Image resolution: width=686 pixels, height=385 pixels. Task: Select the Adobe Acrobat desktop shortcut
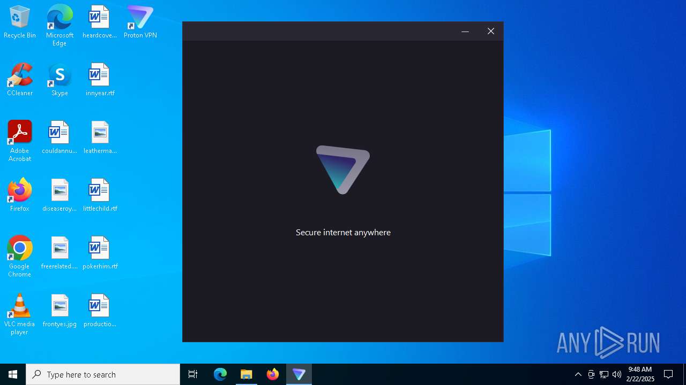[20, 141]
